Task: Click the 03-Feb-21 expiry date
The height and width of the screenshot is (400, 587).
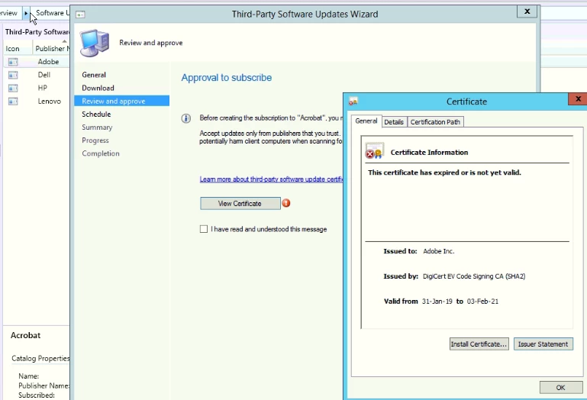Action: coord(482,301)
